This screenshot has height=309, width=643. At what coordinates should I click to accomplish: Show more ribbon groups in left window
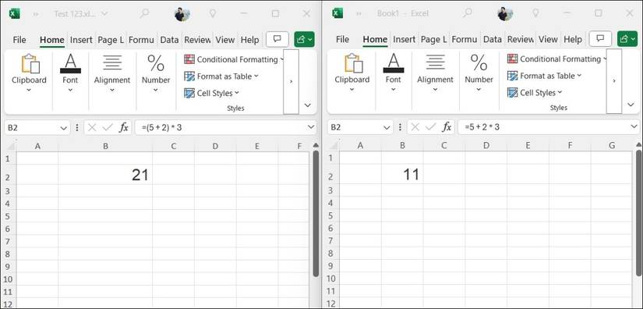pyautogui.click(x=291, y=82)
